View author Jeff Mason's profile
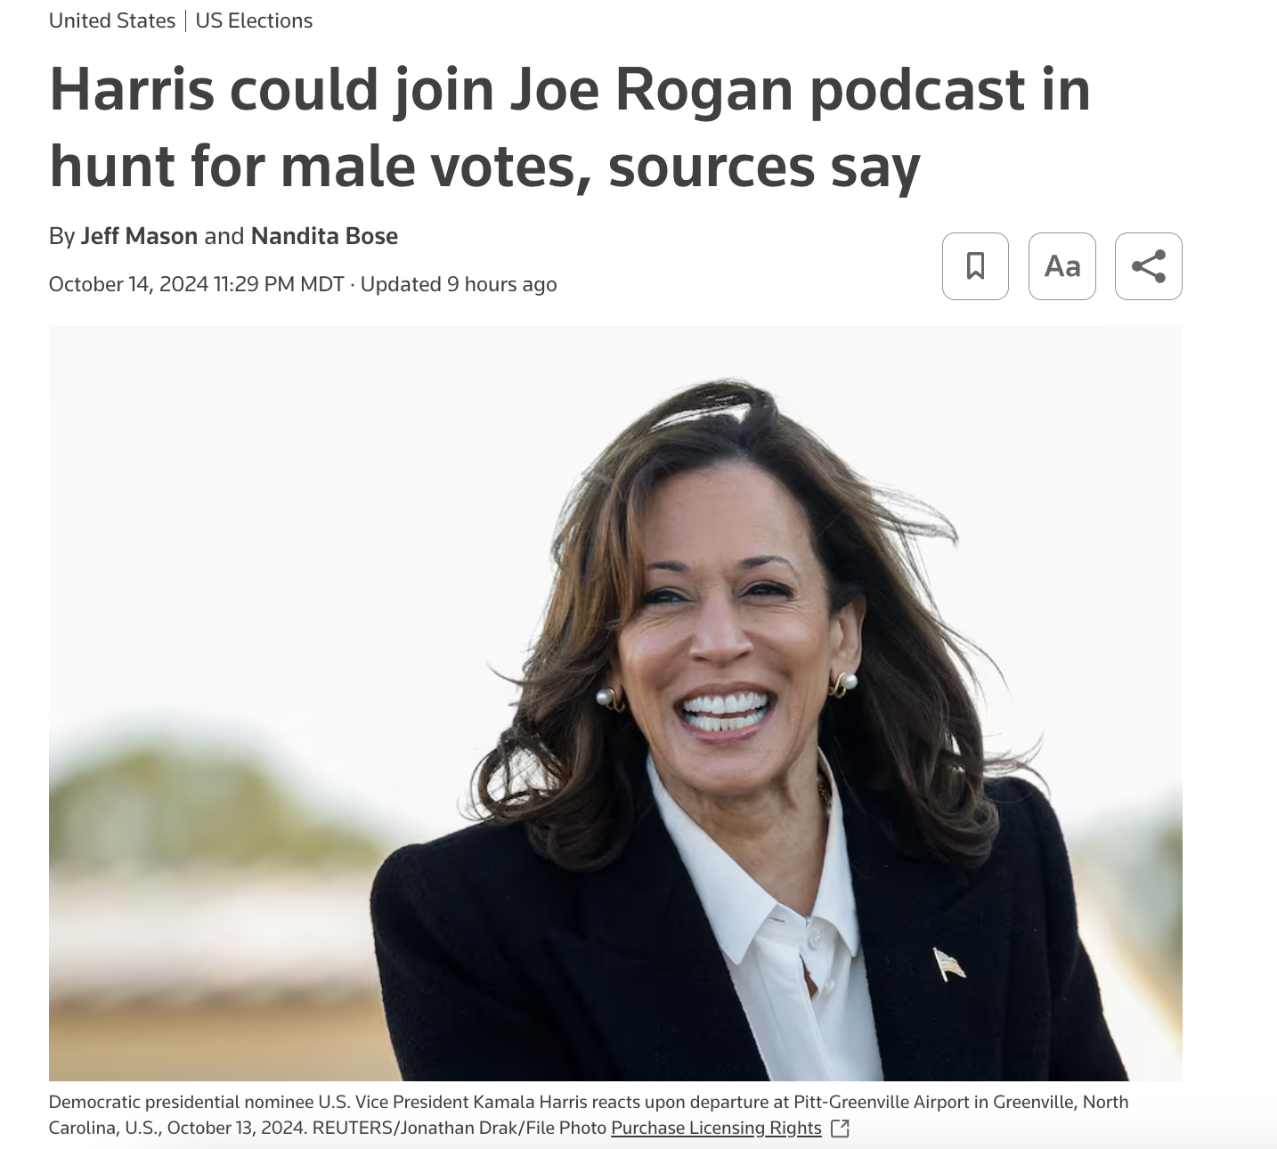 coord(139,236)
